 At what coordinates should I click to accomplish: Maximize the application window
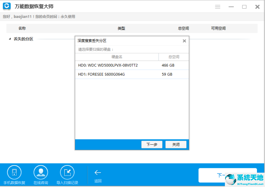(244, 7)
